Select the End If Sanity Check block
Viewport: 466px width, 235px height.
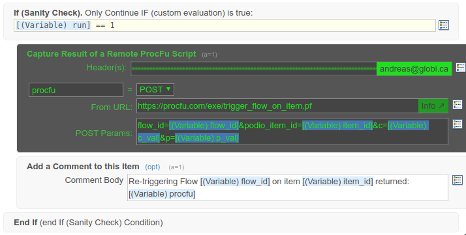[x=231, y=222]
